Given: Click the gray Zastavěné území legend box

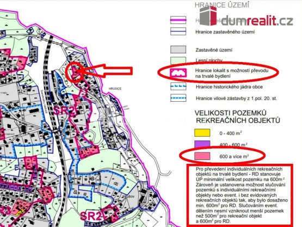Looking at the screenshot, I should coord(178,50).
